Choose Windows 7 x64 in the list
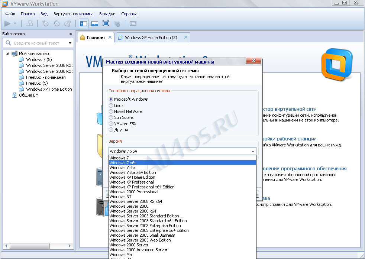The width and height of the screenshot is (365, 259). pyautogui.click(x=182, y=163)
